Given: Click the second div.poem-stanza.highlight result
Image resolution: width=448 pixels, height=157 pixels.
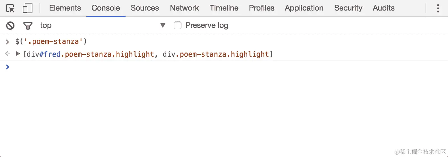Looking at the screenshot, I should (216, 54).
